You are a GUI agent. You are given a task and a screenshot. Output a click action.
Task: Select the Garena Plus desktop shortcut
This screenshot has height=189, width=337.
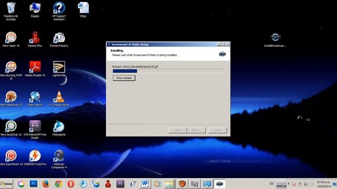35,39
